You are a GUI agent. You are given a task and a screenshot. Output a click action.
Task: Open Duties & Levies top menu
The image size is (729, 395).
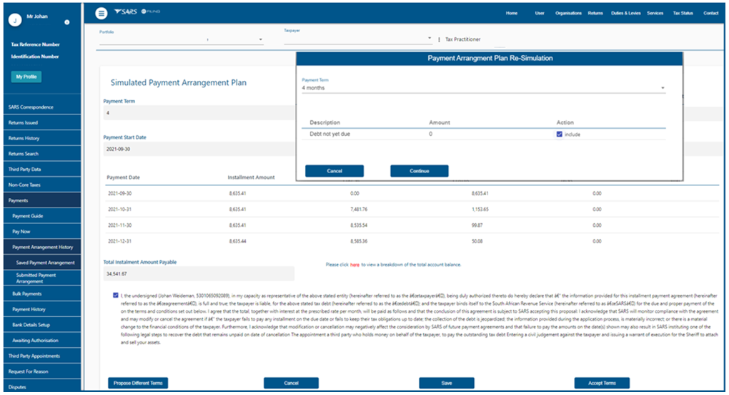[x=625, y=14]
